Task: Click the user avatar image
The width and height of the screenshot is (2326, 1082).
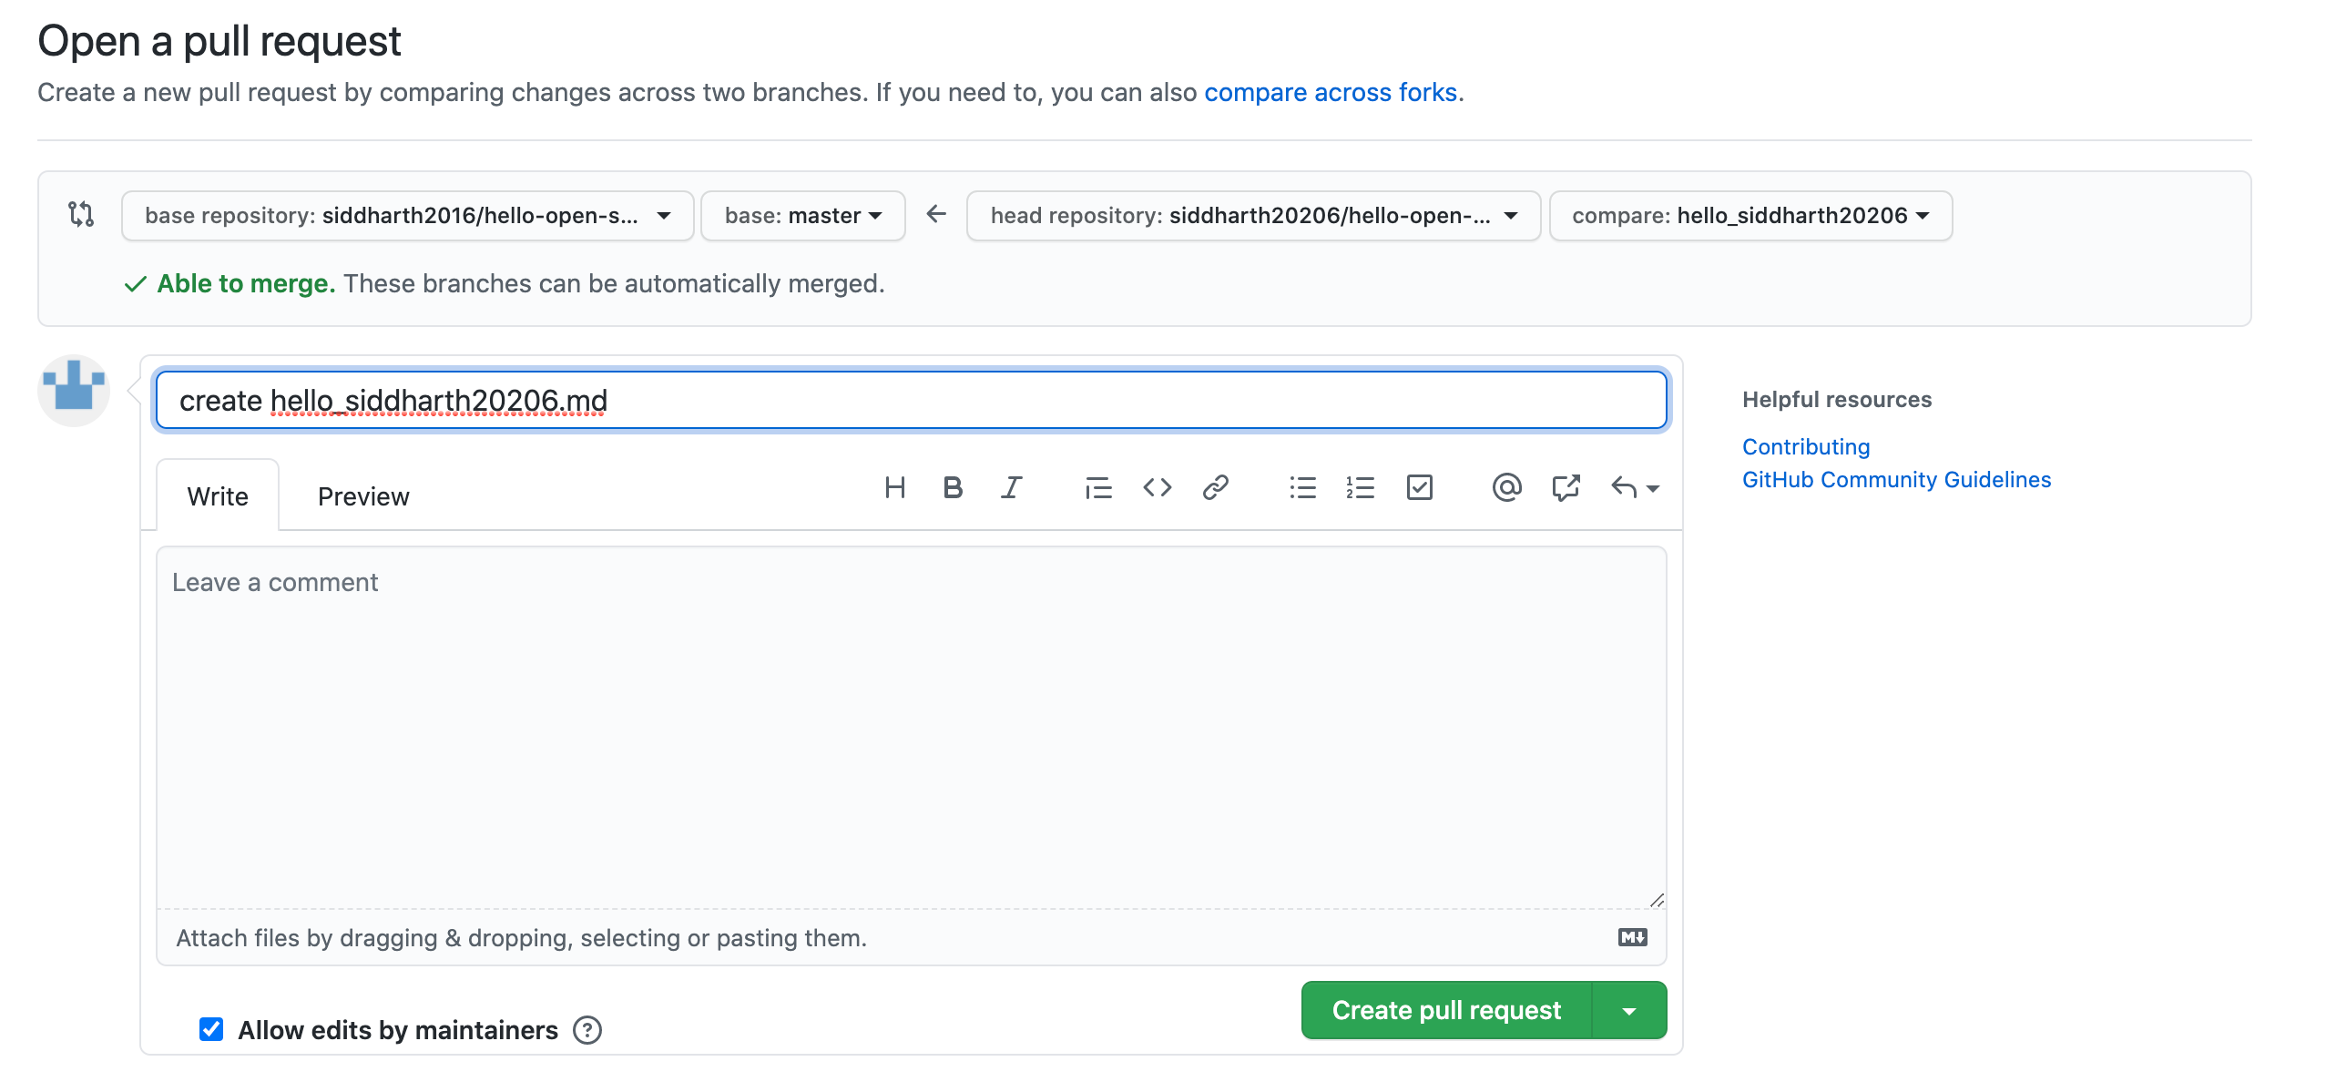Action: click(74, 391)
